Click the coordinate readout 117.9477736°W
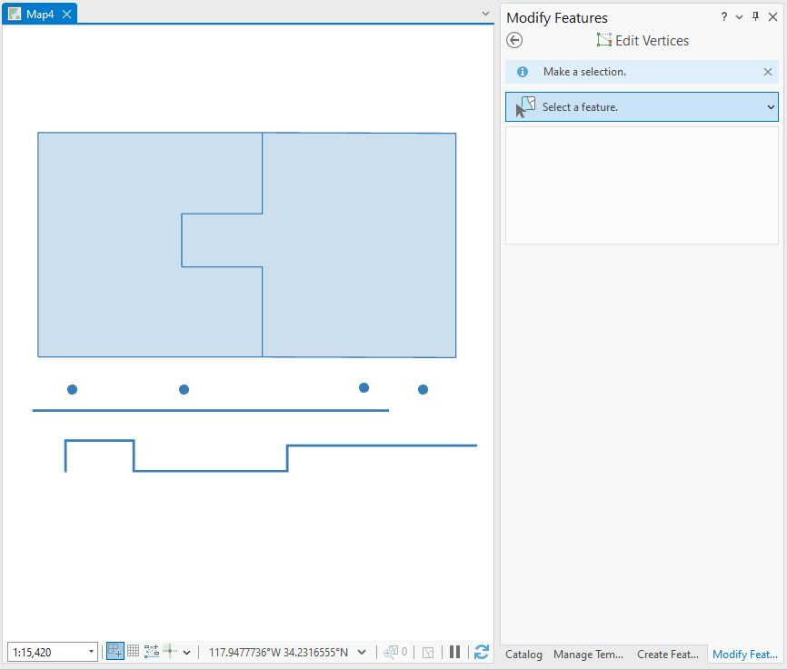787x670 pixels. coord(278,653)
